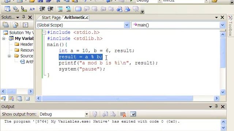Select the Source files folder

click(27, 56)
